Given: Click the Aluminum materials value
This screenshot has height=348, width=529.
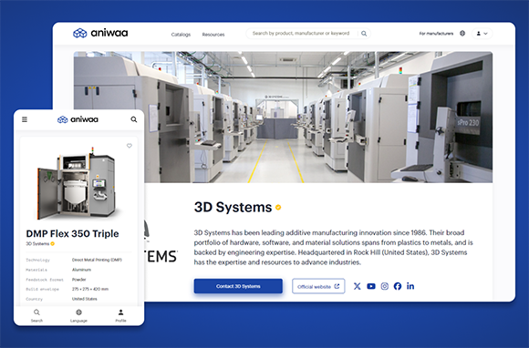Looking at the screenshot, I should coord(81,270).
